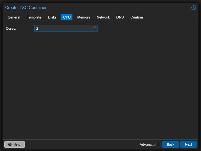This screenshot has width=201, height=151.
Task: Go to the DNS tab
Action: pyautogui.click(x=120, y=17)
